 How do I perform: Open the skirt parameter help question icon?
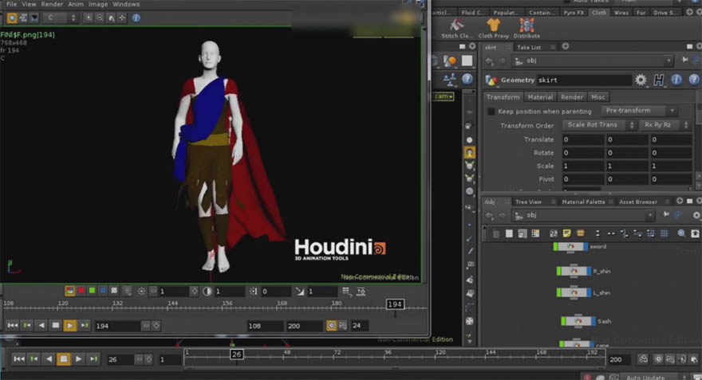pos(693,80)
